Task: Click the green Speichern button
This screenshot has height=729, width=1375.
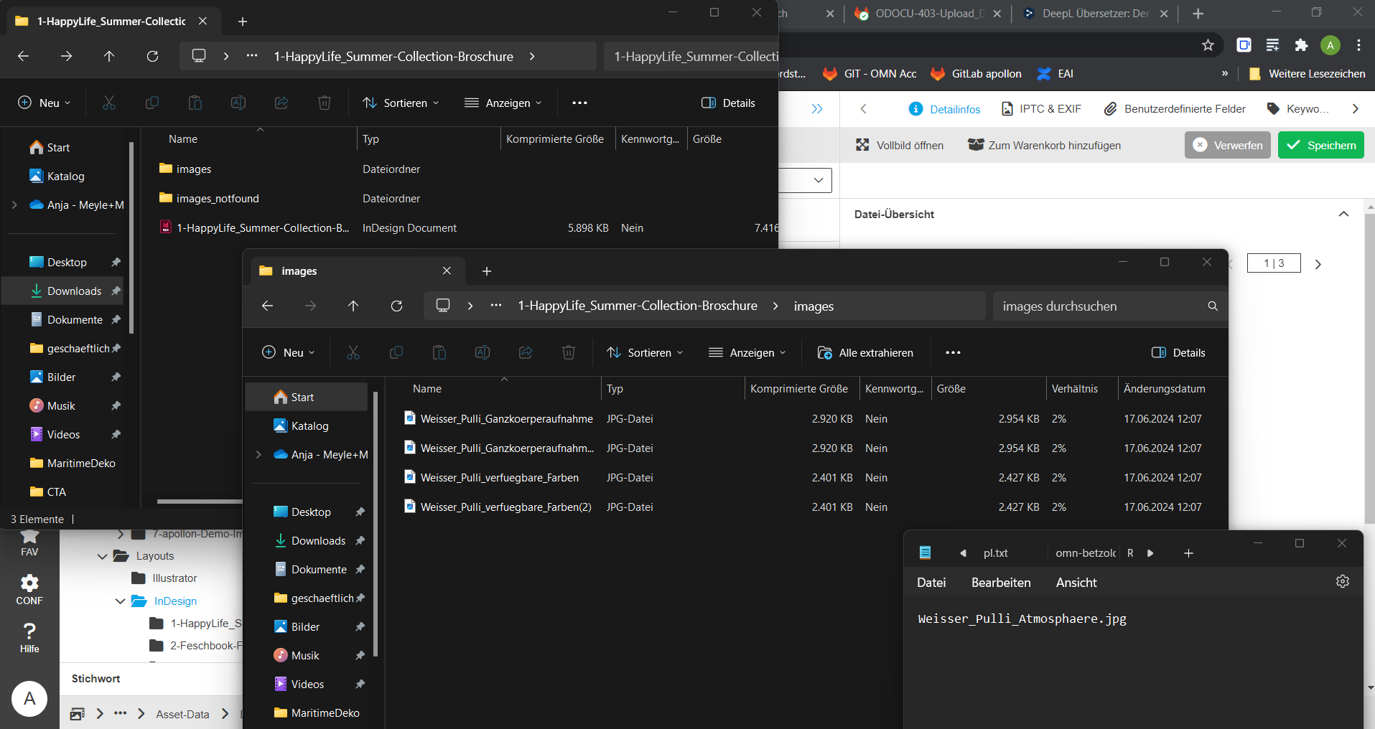Action: (1320, 145)
